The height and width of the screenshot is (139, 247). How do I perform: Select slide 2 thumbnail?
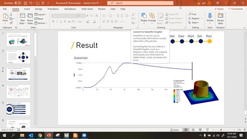point(18,57)
